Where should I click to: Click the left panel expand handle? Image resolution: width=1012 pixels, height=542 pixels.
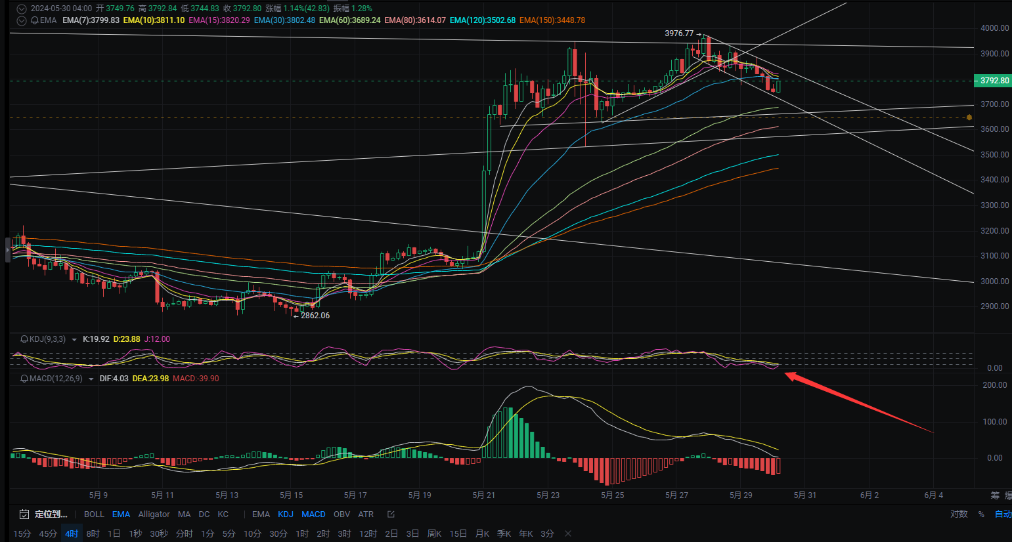8,249
